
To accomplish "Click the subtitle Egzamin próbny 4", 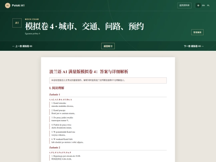I will [x=32, y=34].
